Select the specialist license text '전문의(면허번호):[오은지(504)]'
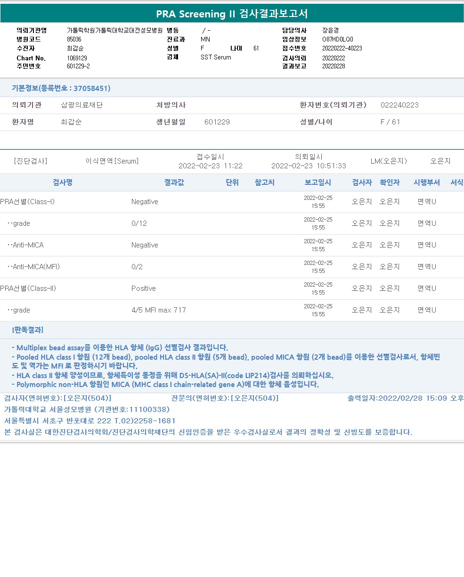This screenshot has width=464, height=577. tap(225, 398)
